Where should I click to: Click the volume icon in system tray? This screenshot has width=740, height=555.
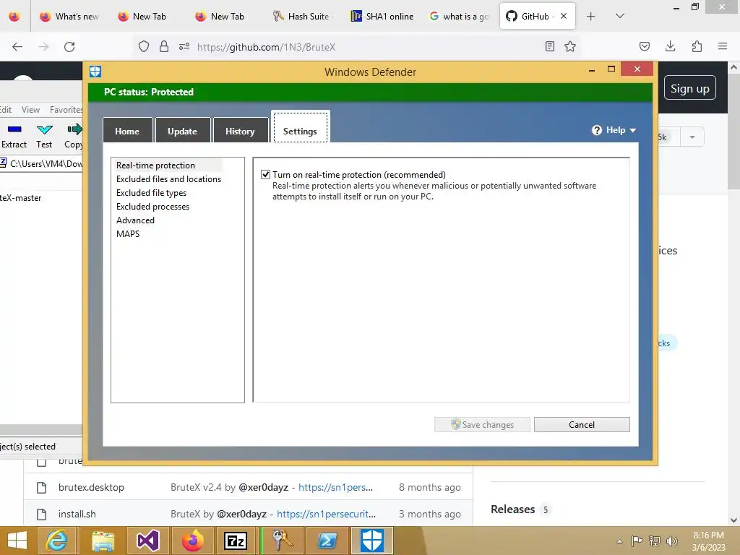click(x=671, y=541)
